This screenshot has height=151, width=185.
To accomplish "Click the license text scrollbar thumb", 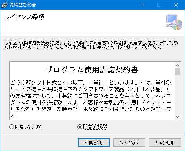I will (x=178, y=71).
